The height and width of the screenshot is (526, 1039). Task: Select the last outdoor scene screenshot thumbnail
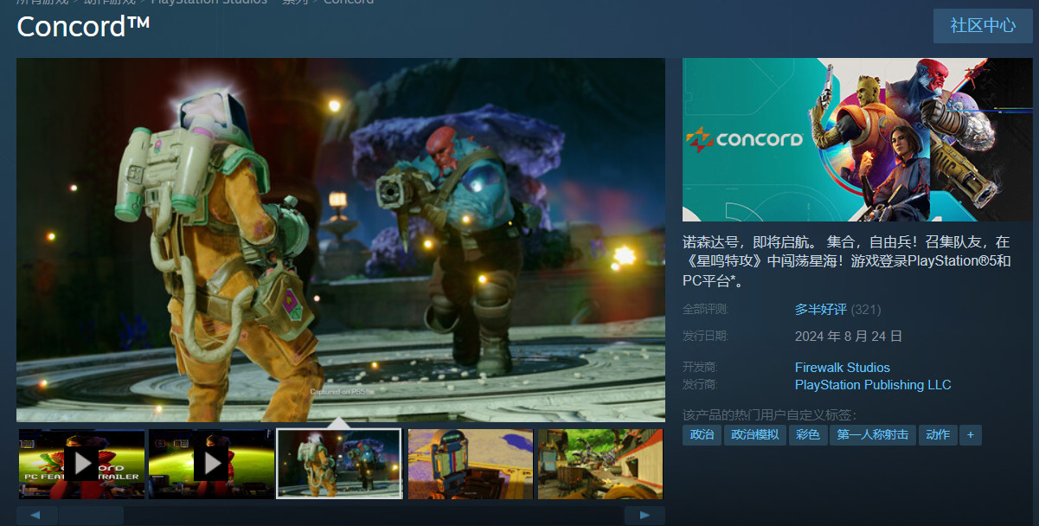coord(600,465)
